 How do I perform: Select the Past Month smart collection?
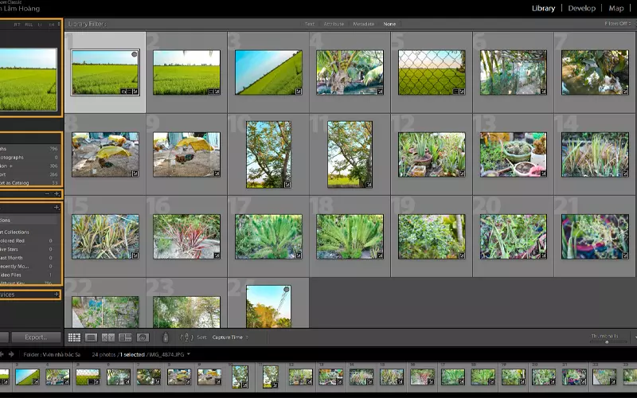[30, 257]
